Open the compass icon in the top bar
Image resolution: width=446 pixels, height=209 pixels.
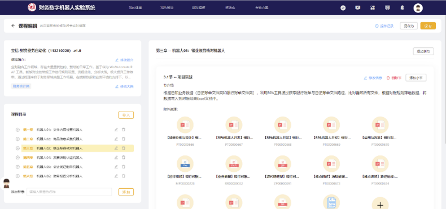point(343,8)
